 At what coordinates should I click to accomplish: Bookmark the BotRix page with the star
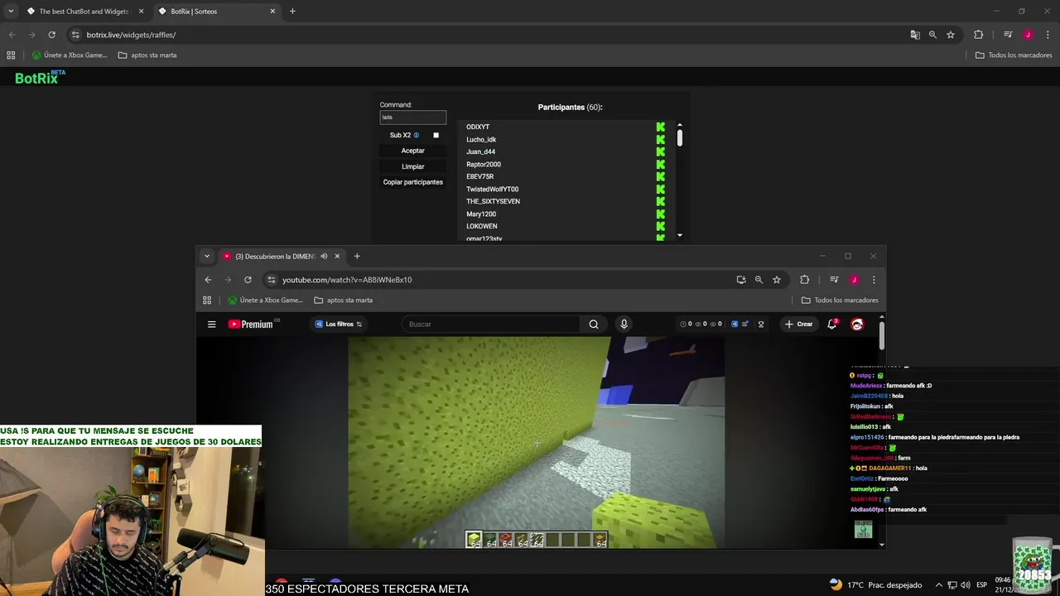tap(951, 35)
